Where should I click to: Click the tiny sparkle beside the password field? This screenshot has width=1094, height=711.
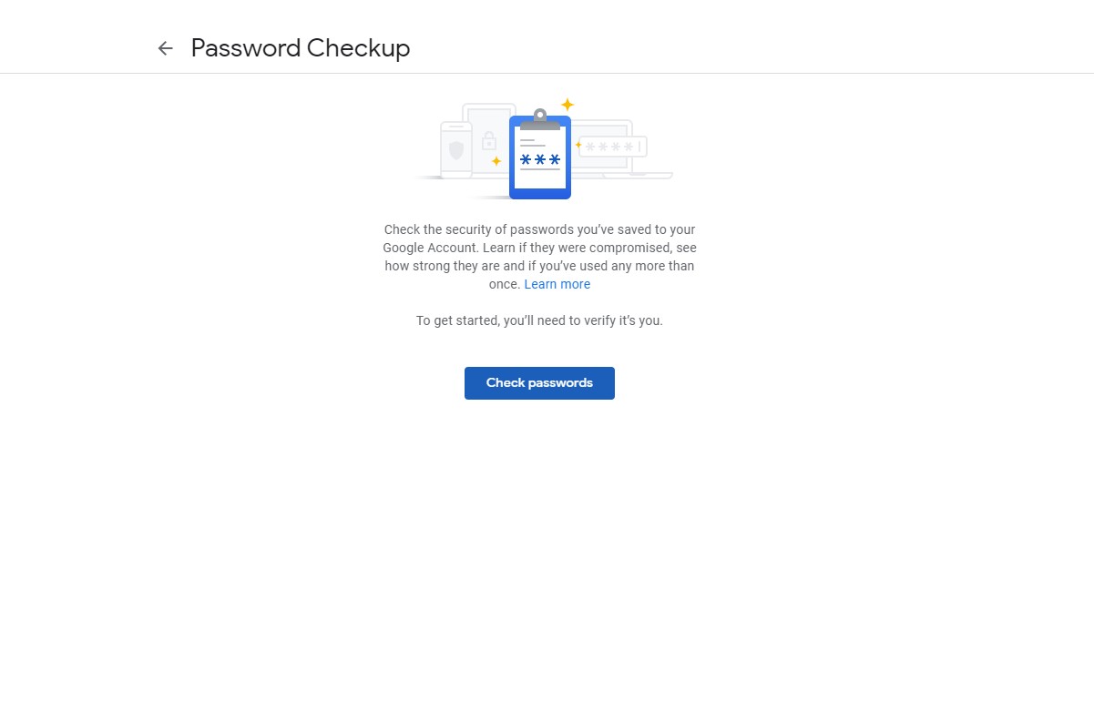pyautogui.click(x=578, y=145)
